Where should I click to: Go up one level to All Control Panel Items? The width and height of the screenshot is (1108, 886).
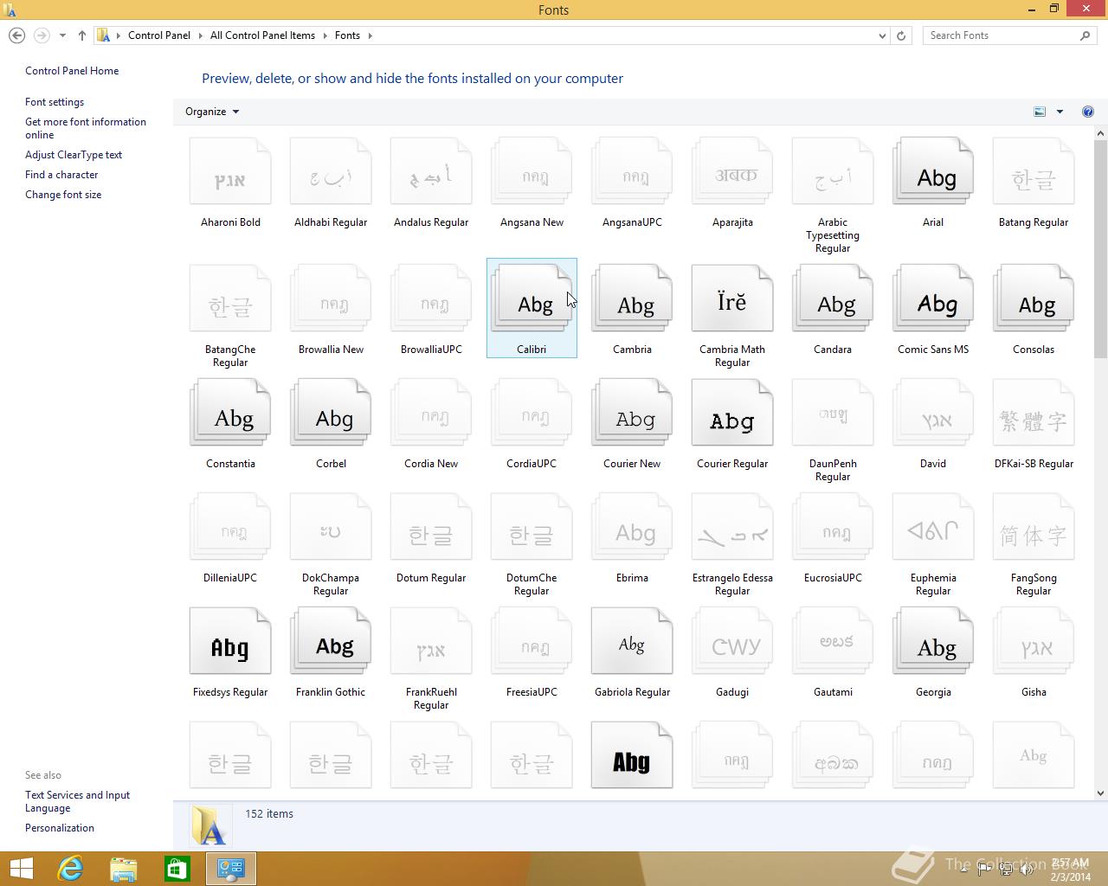point(81,35)
